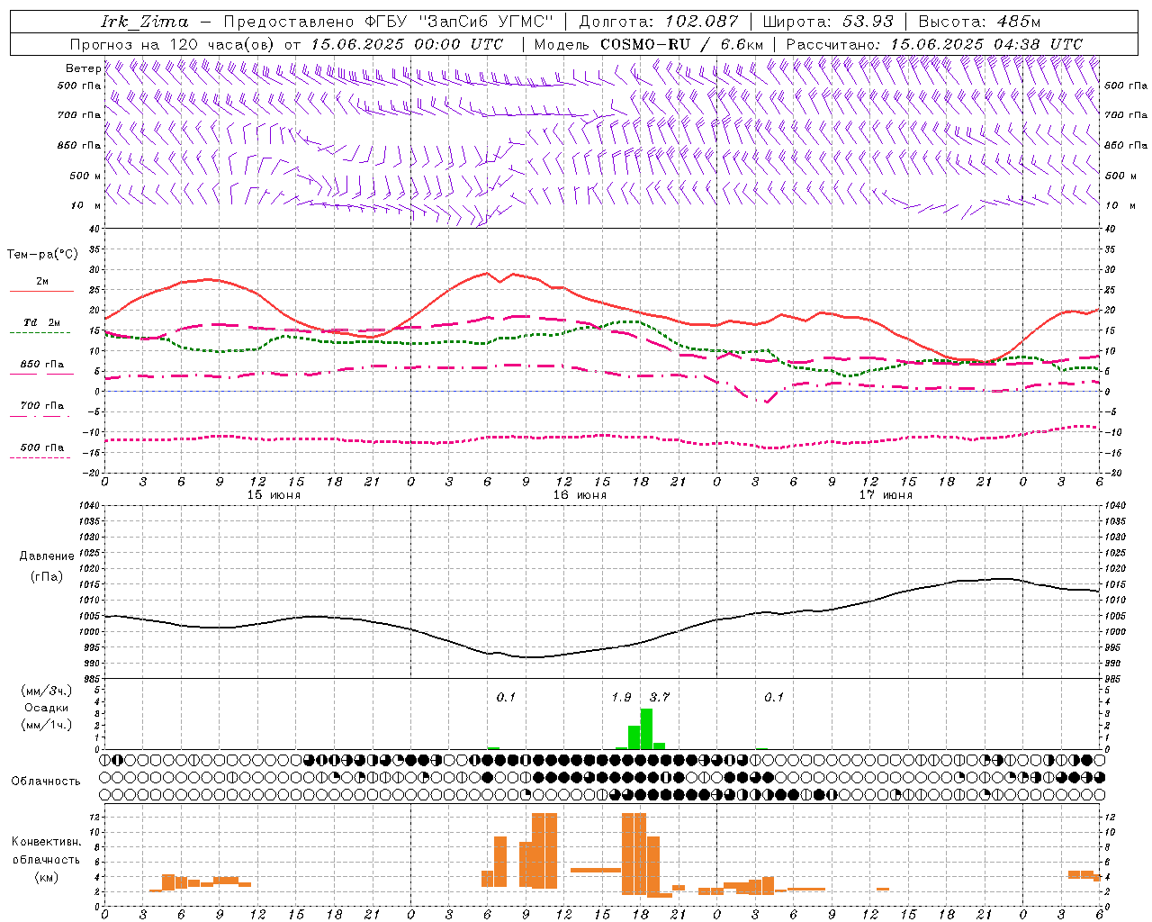Click the '17 июня' date label

coord(886,495)
